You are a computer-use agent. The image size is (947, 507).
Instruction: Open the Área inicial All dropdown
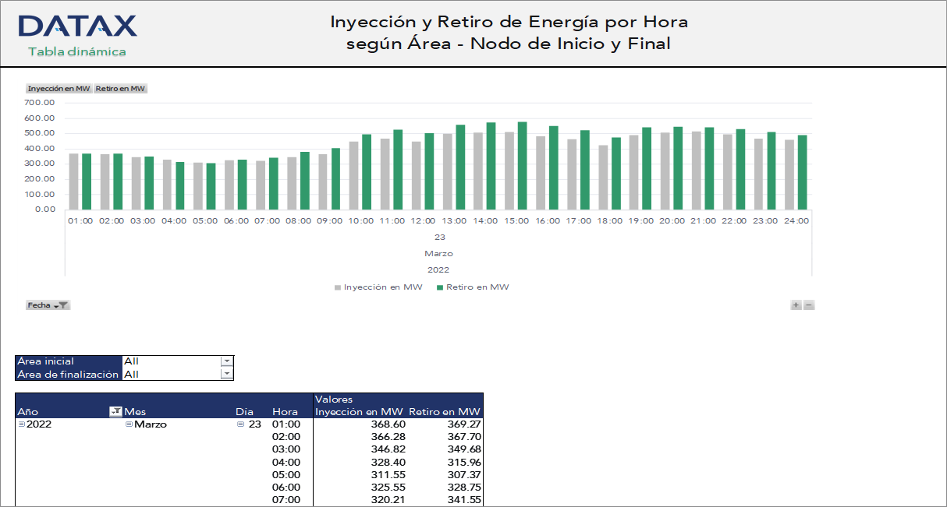click(x=225, y=361)
